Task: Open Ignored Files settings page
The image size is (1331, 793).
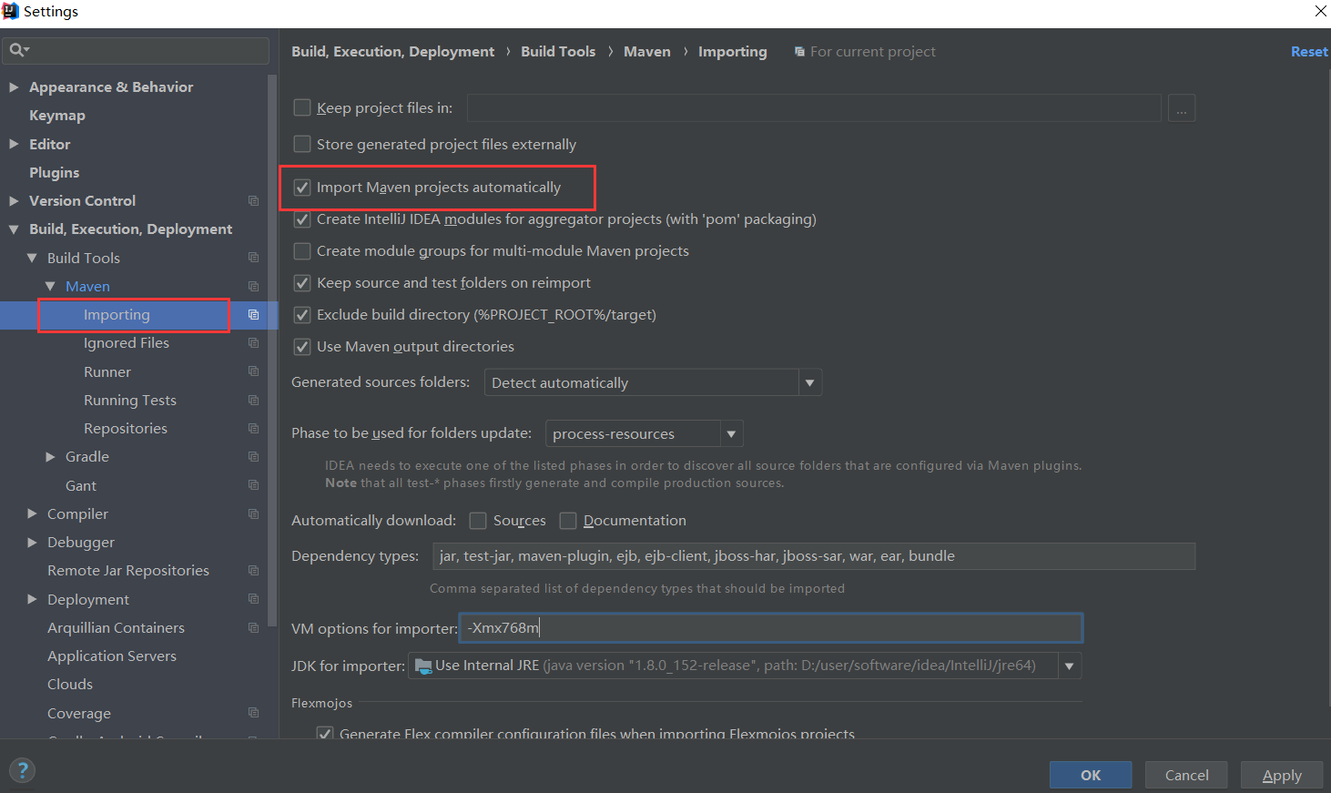Action: click(x=127, y=343)
